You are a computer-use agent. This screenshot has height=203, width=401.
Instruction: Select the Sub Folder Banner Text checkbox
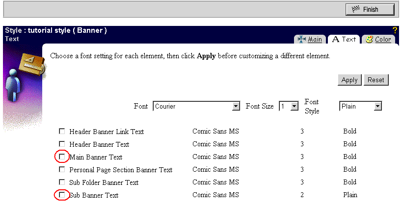point(62,182)
